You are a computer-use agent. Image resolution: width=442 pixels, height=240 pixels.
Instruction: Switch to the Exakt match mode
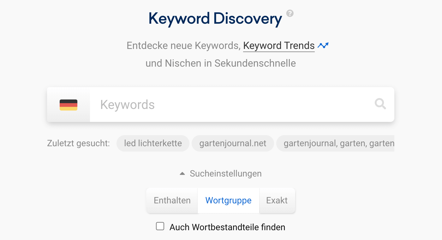tap(277, 201)
